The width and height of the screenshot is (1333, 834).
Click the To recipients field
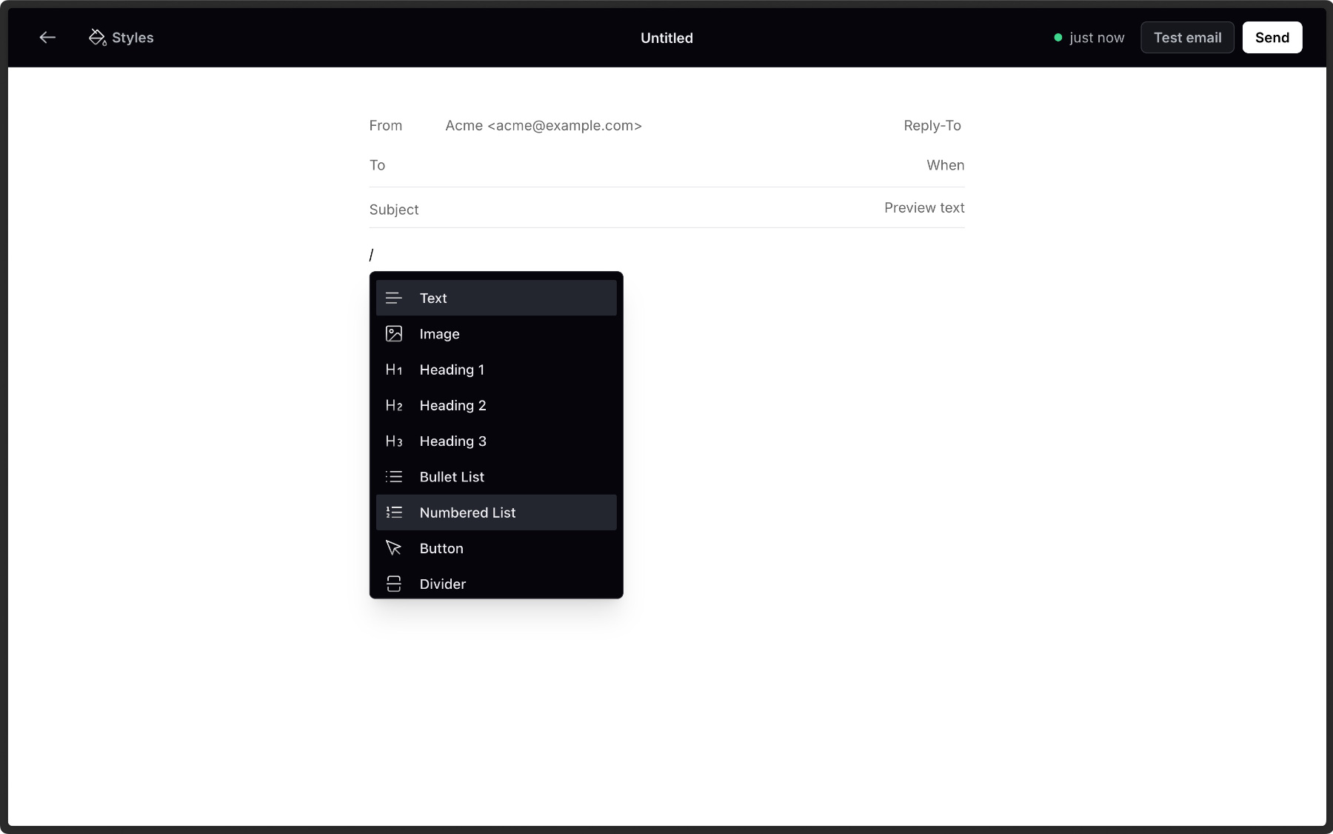pos(629,165)
